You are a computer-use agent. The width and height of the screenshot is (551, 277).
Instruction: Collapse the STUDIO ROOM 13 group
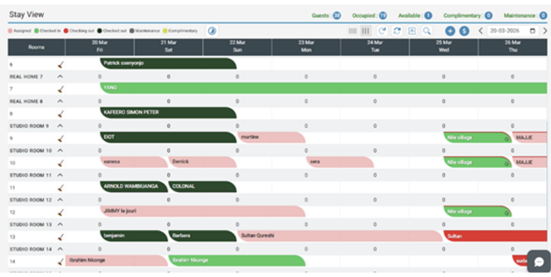(60, 224)
